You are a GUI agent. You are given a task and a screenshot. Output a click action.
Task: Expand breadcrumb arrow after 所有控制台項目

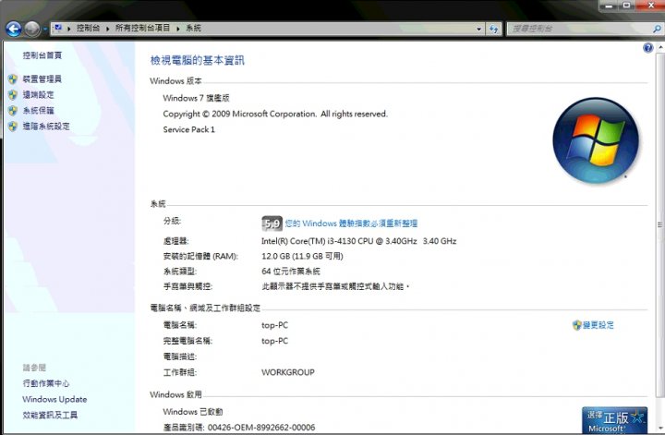(x=178, y=29)
